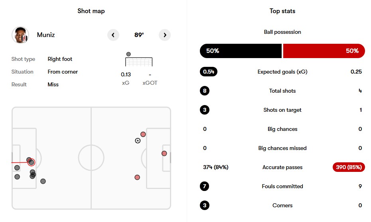Click the red 390 (85%) accurate passes badge
Viewport: 371px width, 222px height.
349,167
